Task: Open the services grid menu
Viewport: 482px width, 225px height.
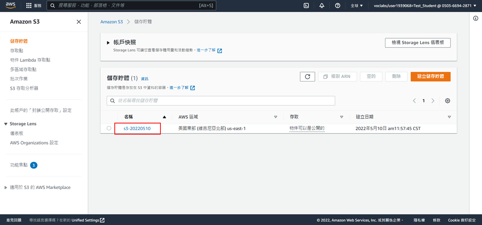Action: coord(29,6)
